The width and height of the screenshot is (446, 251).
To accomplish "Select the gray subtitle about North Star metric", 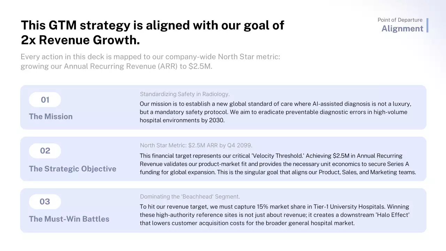I will click(150, 61).
